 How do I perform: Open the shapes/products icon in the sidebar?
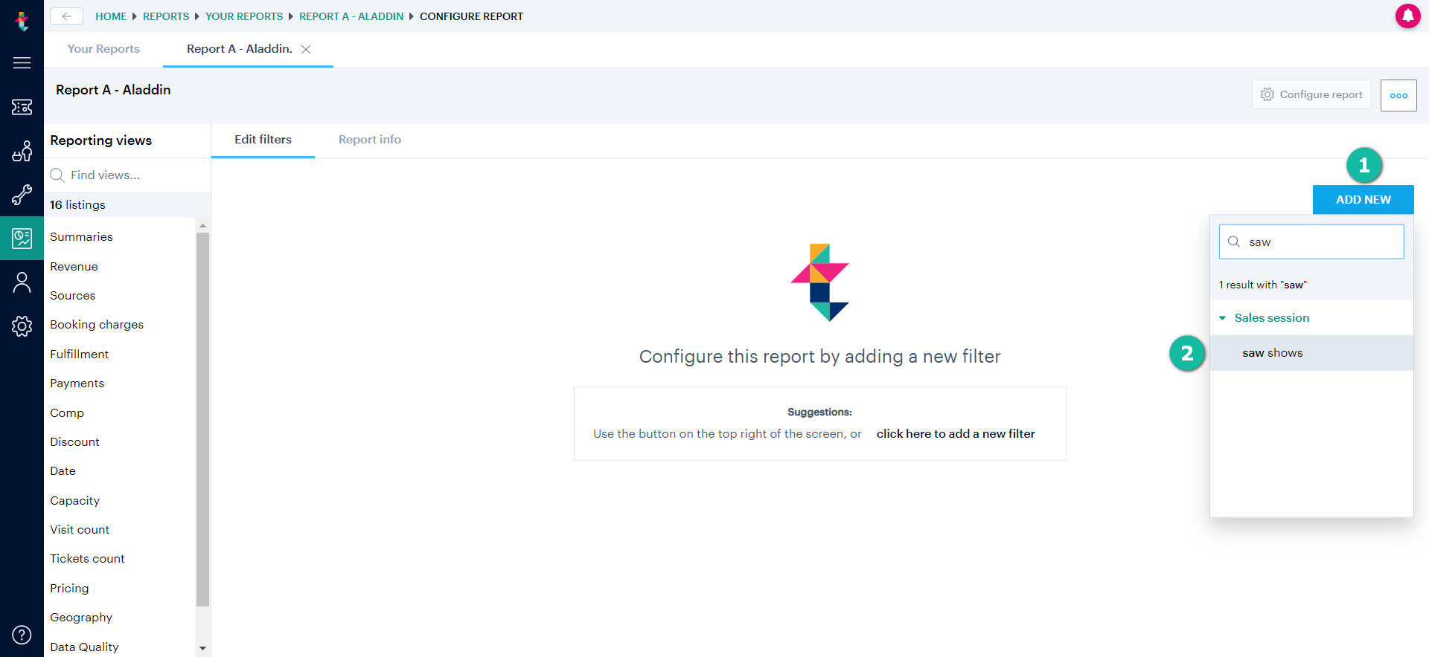pyautogui.click(x=22, y=151)
